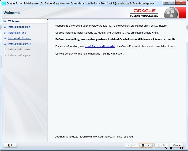Select the Welcome step in navigation
The image size is (188, 151).
[14, 21]
